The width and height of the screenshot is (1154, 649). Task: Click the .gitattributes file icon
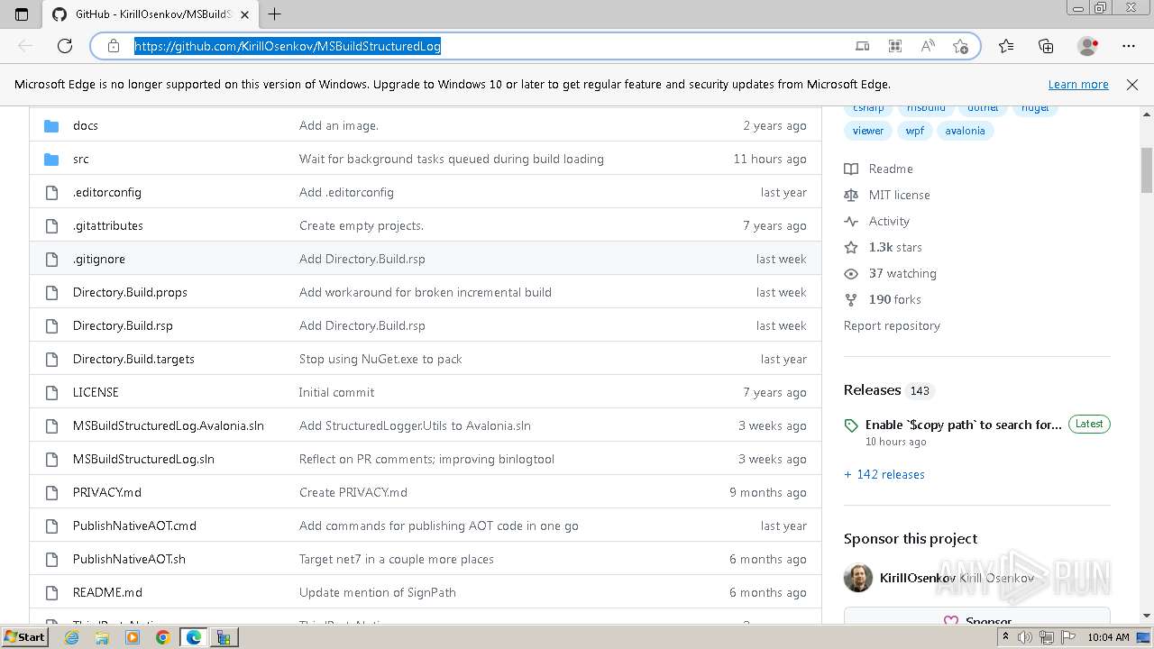pos(51,225)
